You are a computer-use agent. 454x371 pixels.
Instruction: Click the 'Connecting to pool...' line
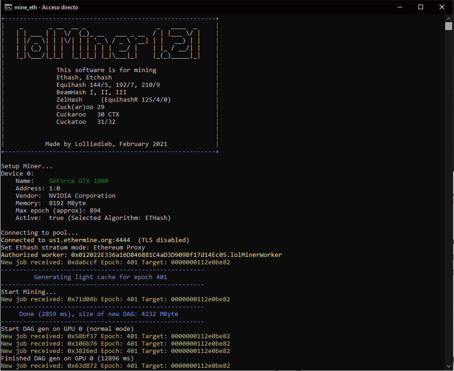[39, 233]
